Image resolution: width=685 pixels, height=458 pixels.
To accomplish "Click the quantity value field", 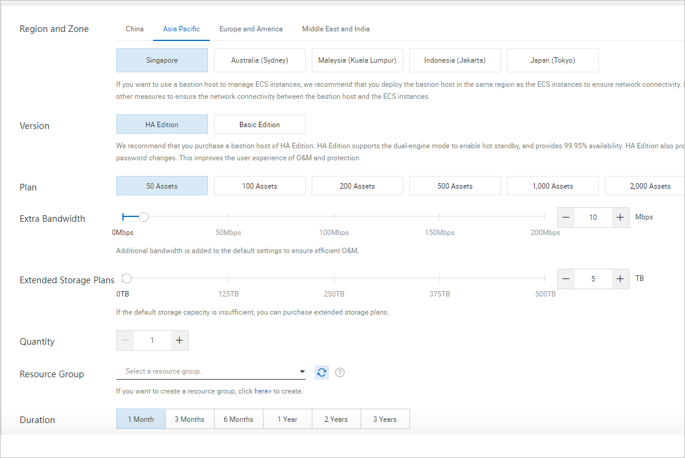I will 152,340.
